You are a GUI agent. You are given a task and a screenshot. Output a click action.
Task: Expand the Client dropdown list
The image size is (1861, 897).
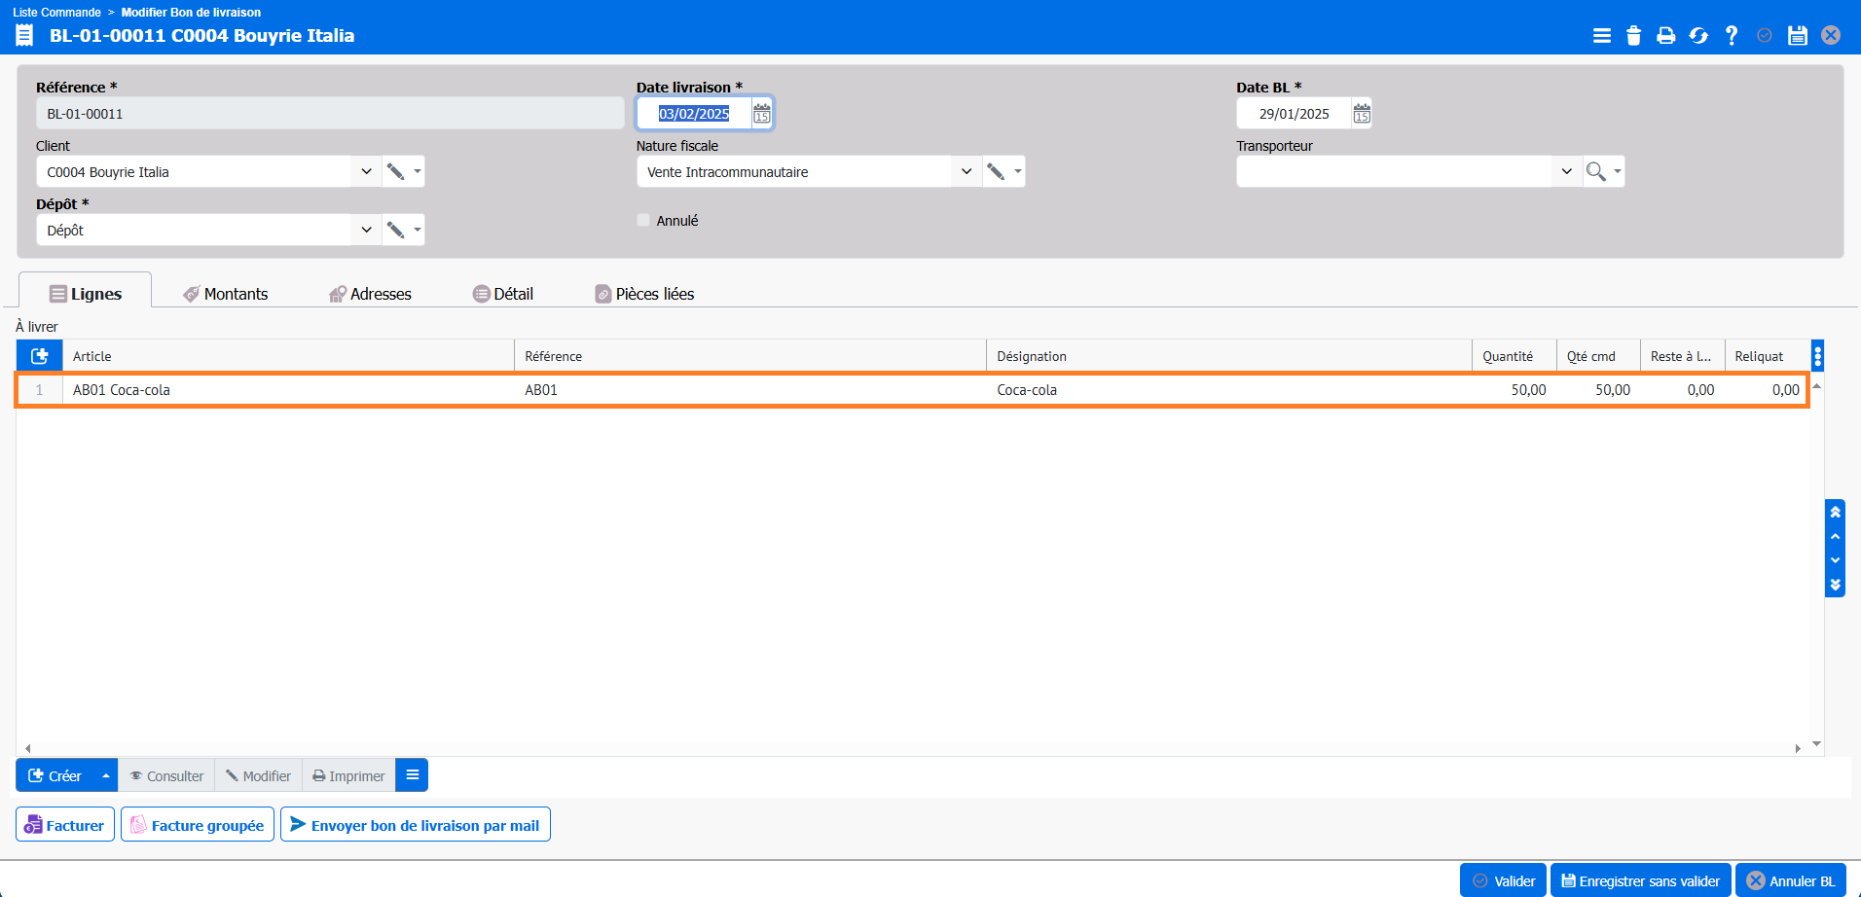(x=366, y=172)
